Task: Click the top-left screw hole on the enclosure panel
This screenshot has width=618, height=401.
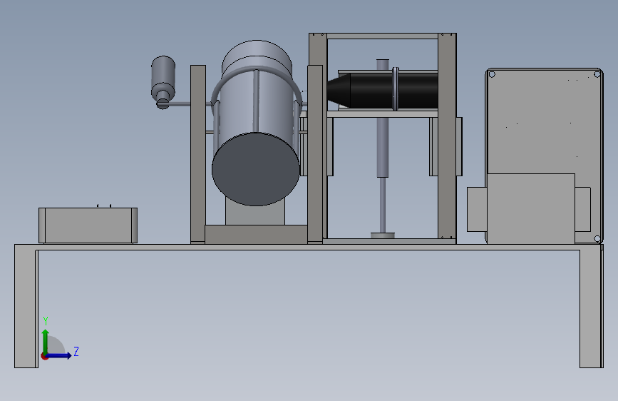Action: click(492, 75)
